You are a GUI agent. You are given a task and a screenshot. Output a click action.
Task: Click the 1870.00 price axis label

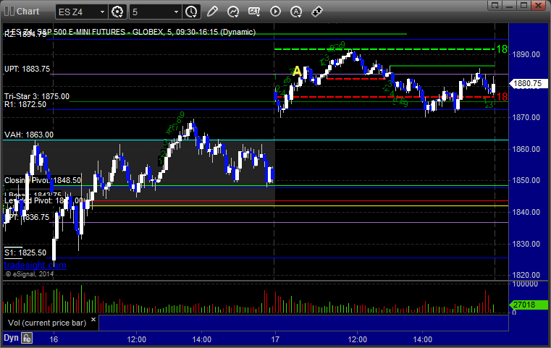click(526, 117)
